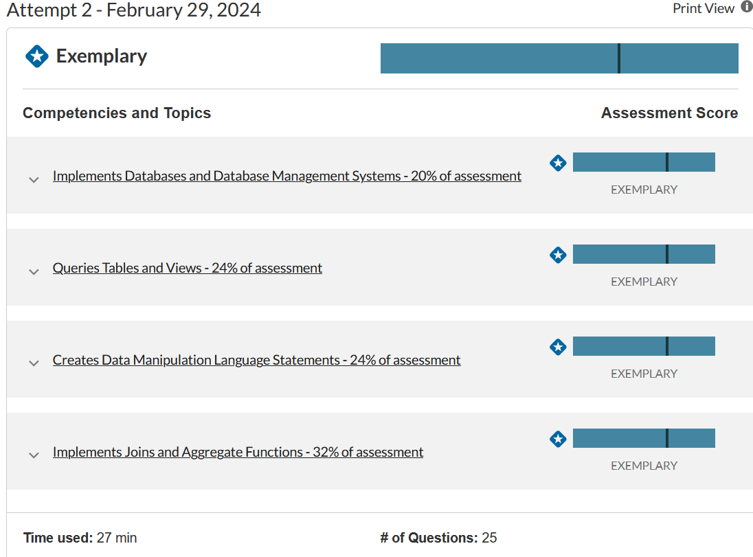
Task: Click the Data Manipulation score bar
Action: click(644, 346)
